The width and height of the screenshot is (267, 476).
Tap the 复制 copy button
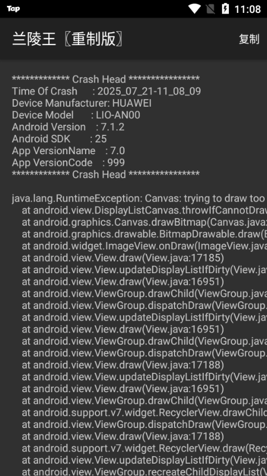point(249,39)
